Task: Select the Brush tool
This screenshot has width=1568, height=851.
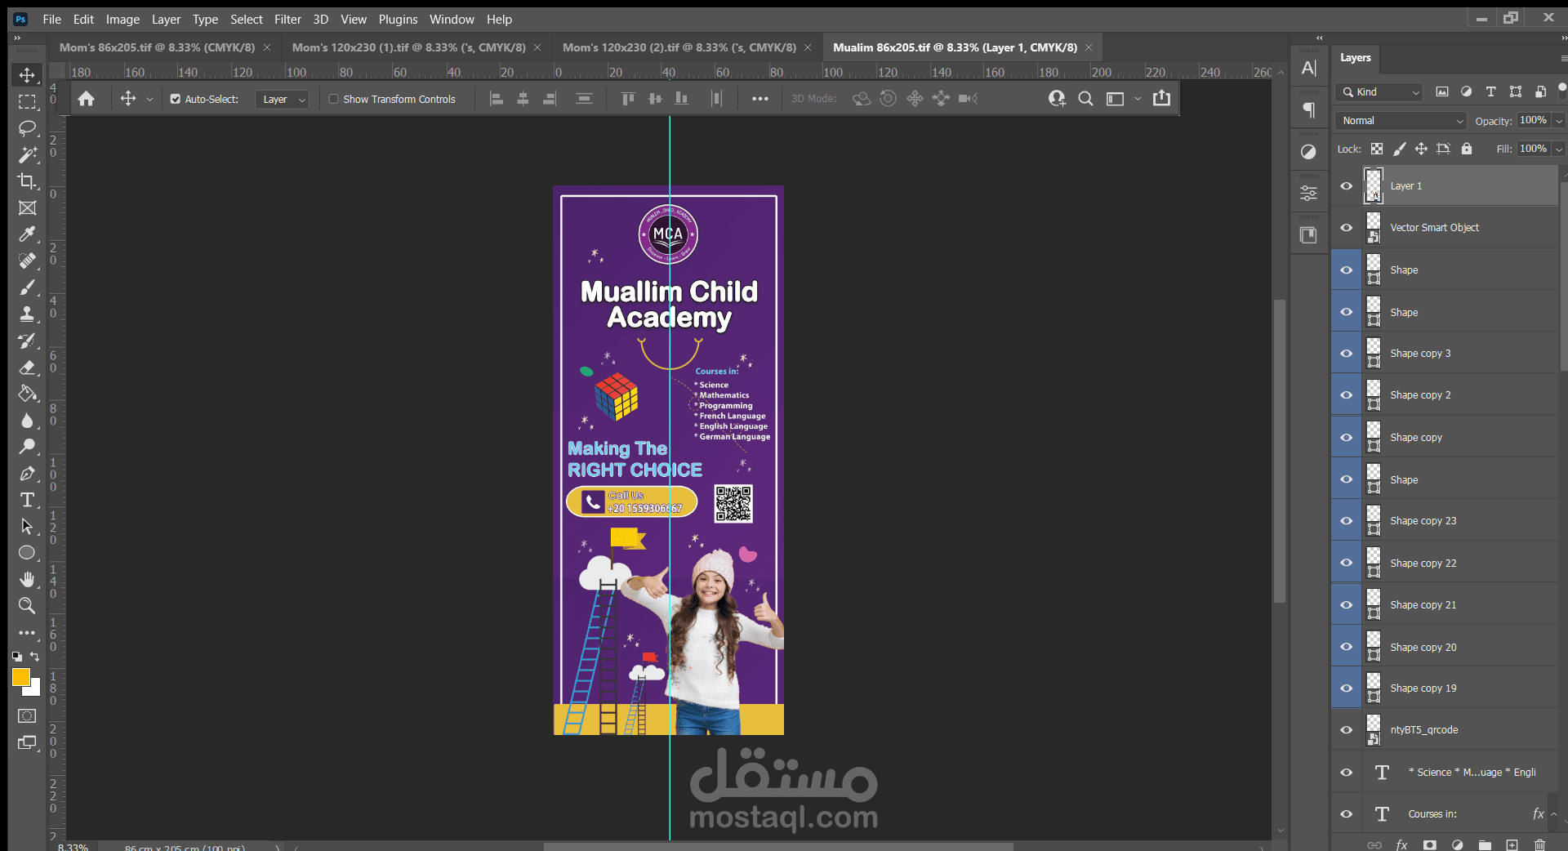Action: (27, 287)
